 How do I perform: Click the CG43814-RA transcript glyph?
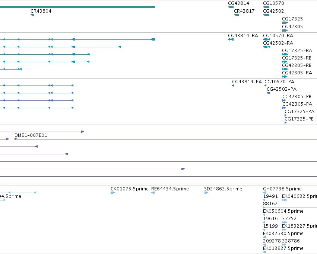coord(231,39)
